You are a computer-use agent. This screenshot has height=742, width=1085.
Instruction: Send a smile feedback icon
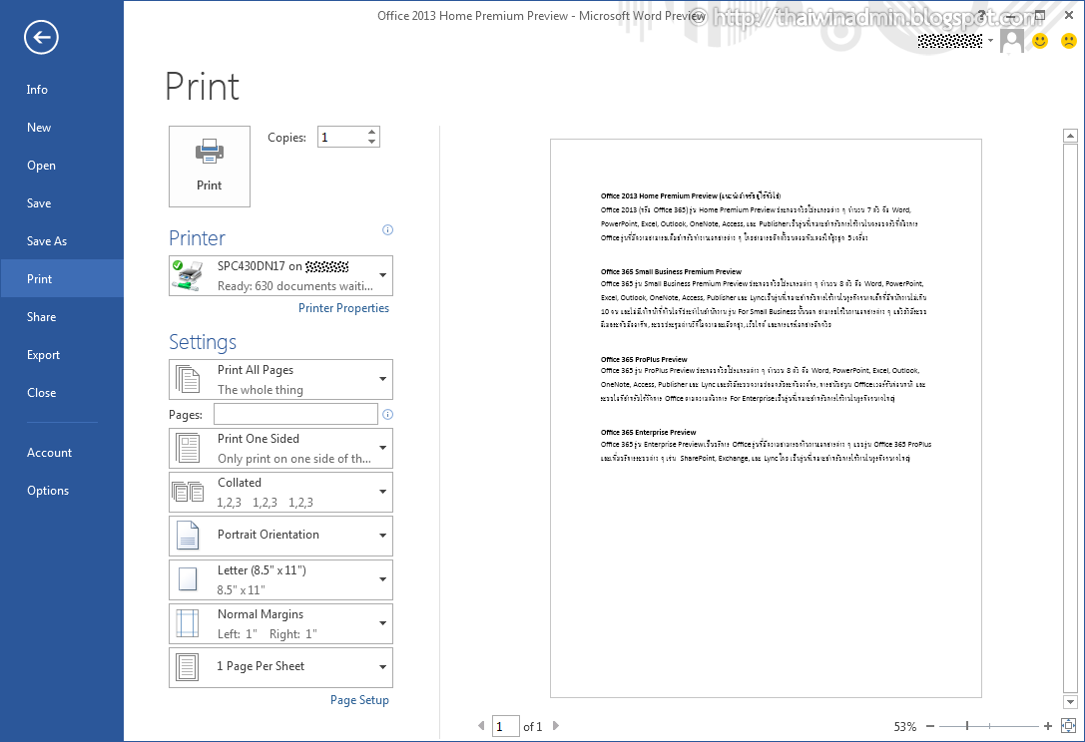tap(1040, 42)
